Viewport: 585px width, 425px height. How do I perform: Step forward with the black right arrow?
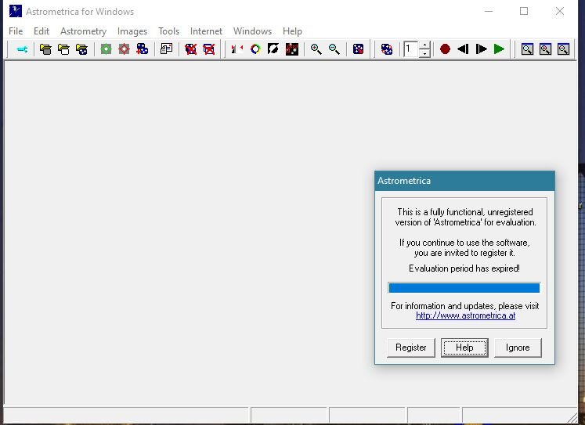(x=482, y=49)
